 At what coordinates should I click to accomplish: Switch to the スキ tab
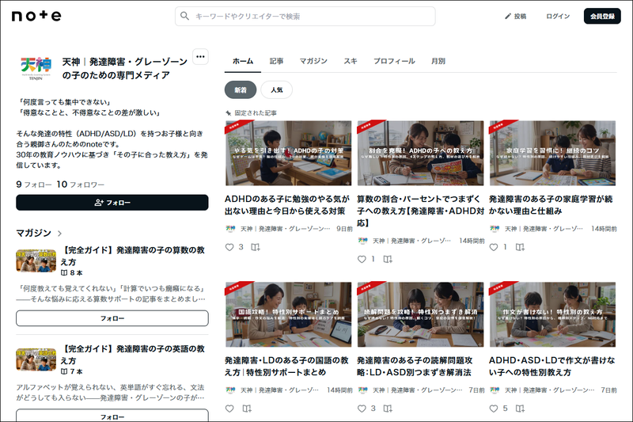(351, 61)
